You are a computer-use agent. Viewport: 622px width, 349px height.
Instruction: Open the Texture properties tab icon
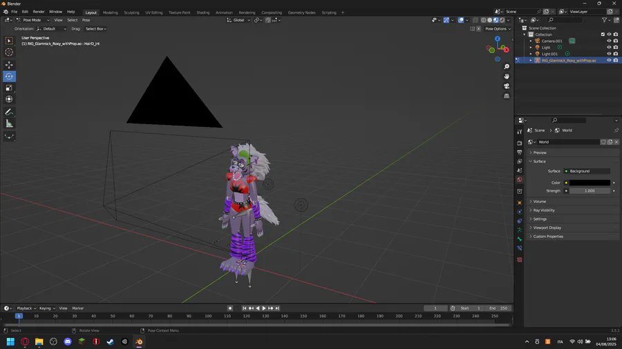520,260
